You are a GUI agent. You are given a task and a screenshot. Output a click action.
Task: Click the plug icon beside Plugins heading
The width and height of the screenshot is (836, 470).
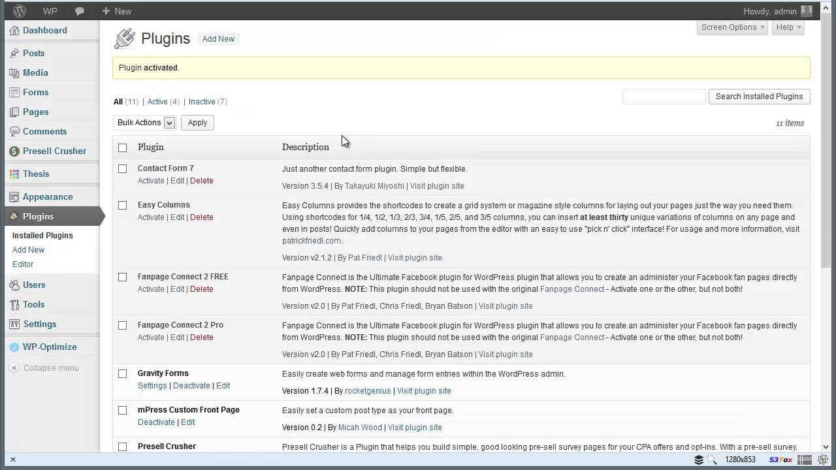[x=124, y=39]
